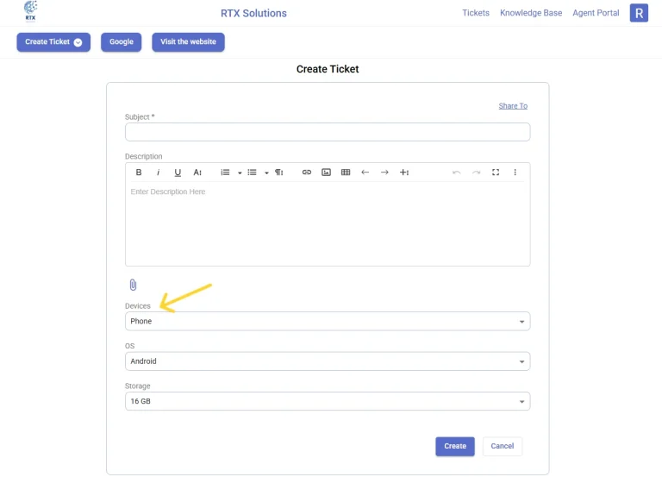This screenshot has width=662, height=477.
Task: Attach a file using the paperclip icon
Action: [x=133, y=285]
